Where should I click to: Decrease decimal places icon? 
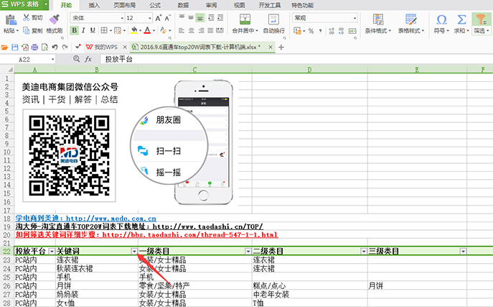pyautogui.click(x=341, y=30)
